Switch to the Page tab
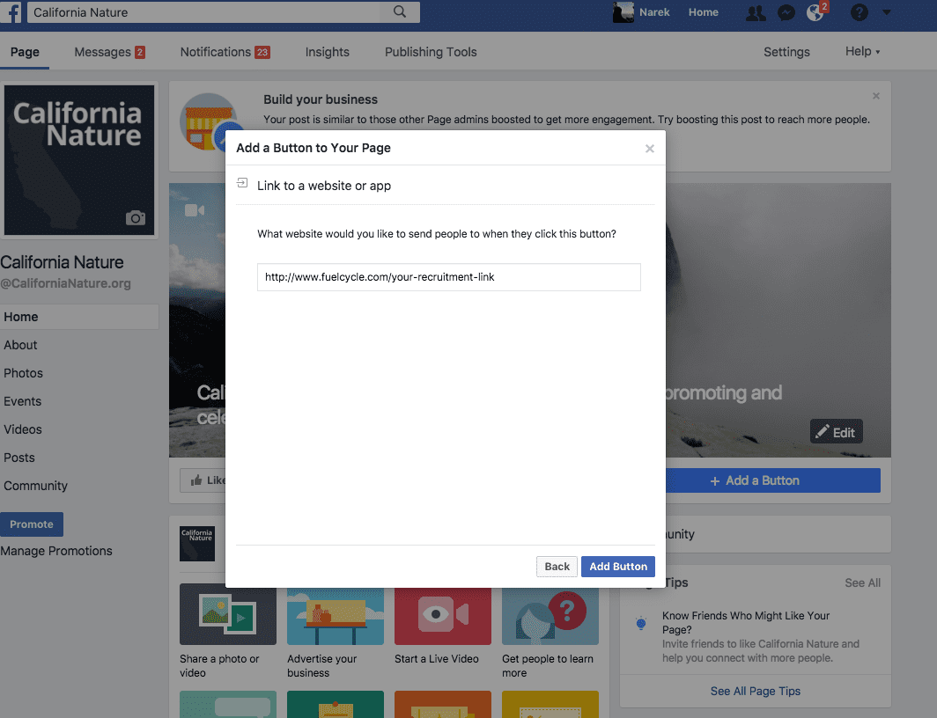 tap(25, 52)
